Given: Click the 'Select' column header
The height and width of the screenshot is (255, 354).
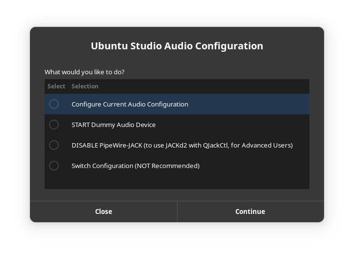Looking at the screenshot, I should 56,86.
